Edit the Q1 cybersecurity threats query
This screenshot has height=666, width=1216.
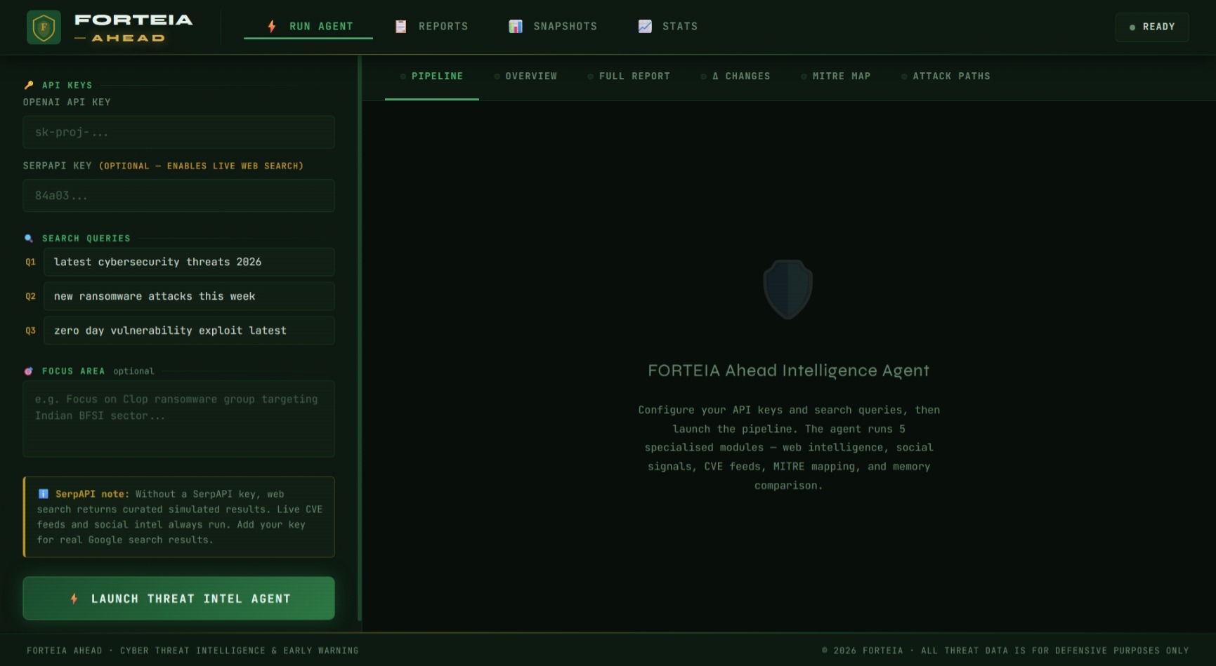[x=189, y=262]
